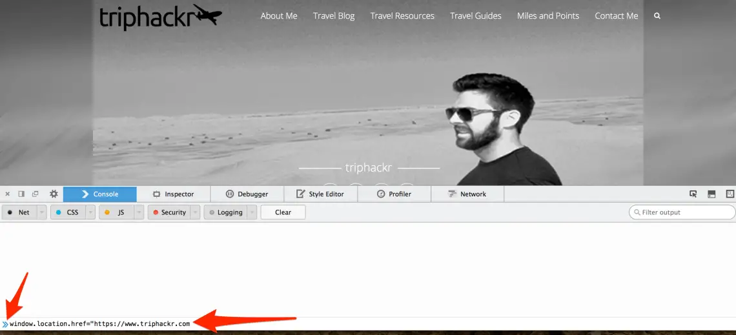Toggle Security message filter
This screenshot has height=335, width=736.
click(169, 212)
